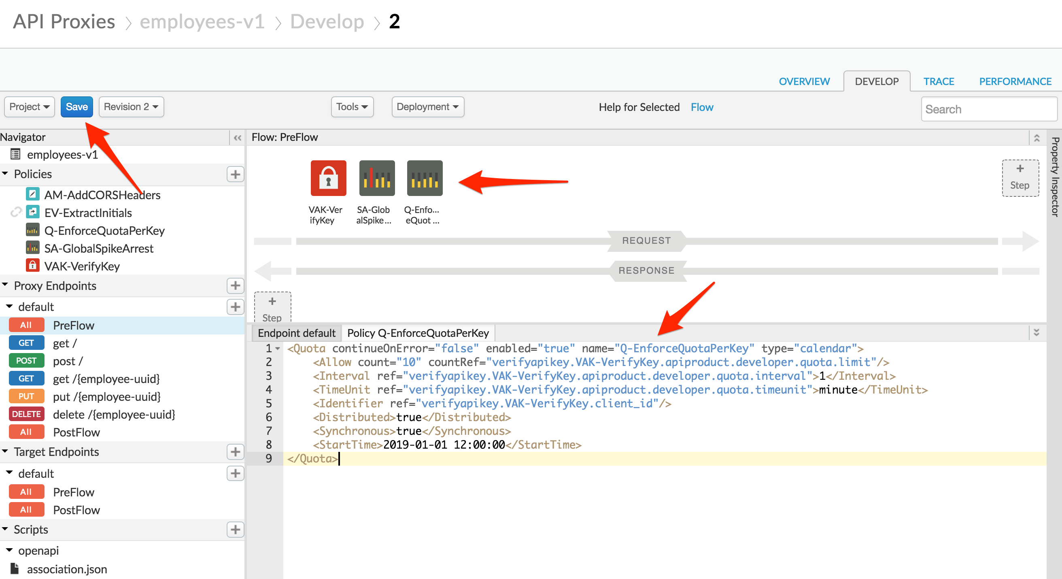Add a response step with the + Step box
1062x579 pixels.
pos(272,307)
